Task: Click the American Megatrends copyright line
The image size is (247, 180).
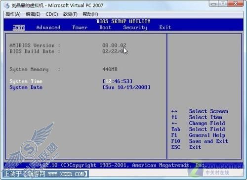Action: point(123,165)
